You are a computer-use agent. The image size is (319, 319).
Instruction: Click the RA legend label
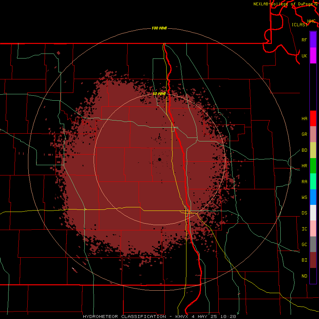pos(304,182)
